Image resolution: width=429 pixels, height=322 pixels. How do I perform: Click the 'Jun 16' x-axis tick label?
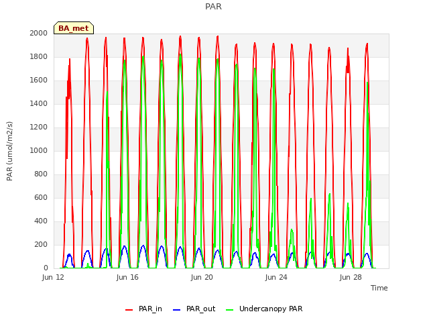127,277
